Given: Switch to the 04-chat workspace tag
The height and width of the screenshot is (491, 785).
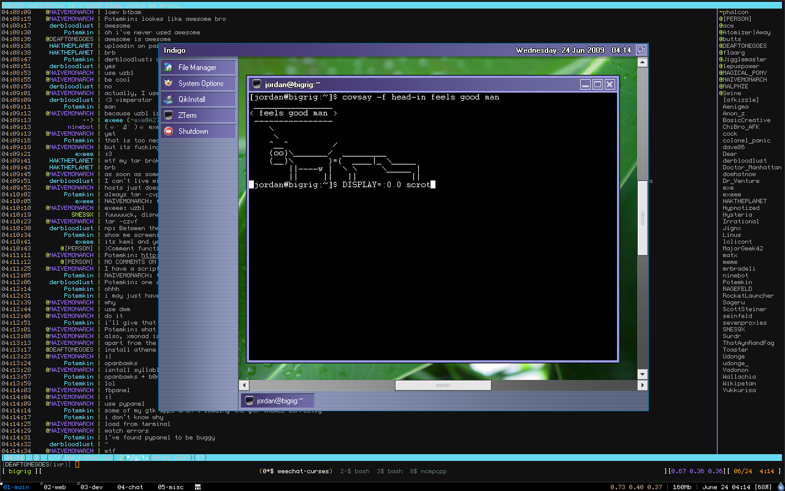Looking at the screenshot, I should pyautogui.click(x=130, y=487).
